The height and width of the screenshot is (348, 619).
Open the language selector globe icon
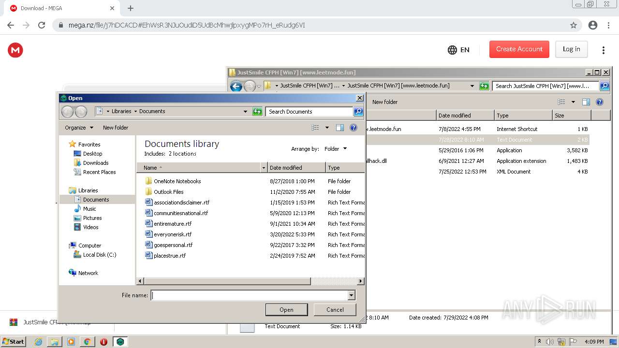pyautogui.click(x=452, y=50)
